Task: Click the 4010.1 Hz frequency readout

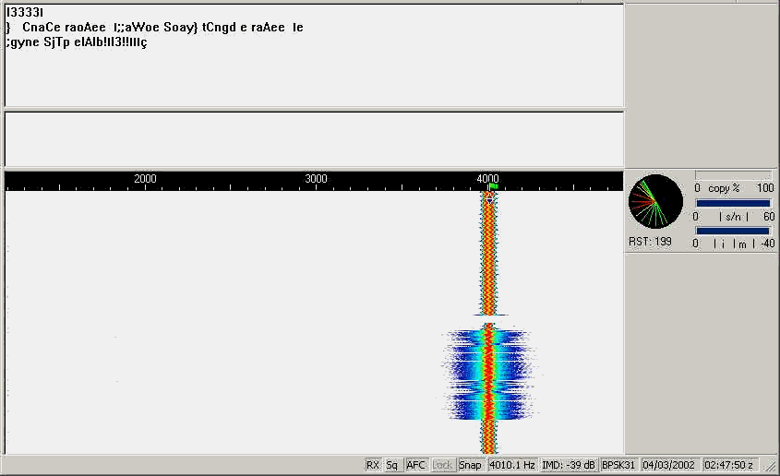Action: 512,465
